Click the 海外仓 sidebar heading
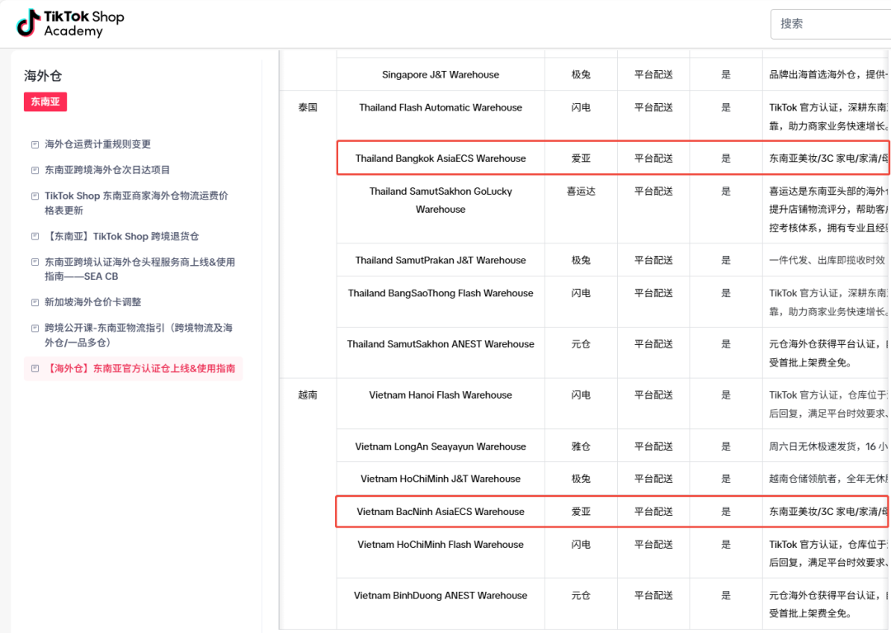Image resolution: width=891 pixels, height=633 pixels. pyautogui.click(x=43, y=76)
